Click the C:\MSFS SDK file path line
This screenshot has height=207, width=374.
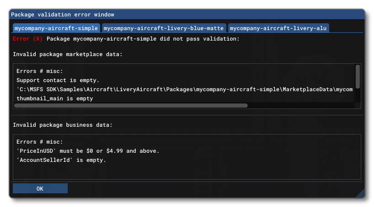pyautogui.click(x=185, y=89)
